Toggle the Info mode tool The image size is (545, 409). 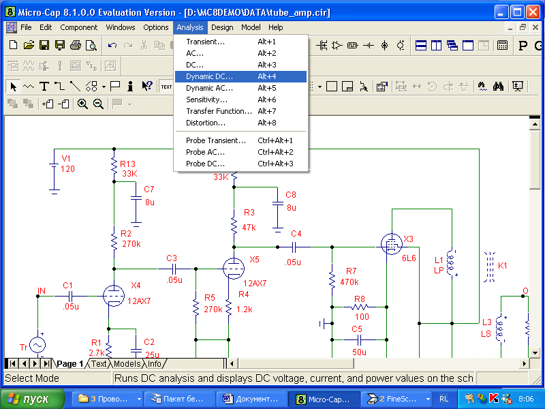[131, 87]
